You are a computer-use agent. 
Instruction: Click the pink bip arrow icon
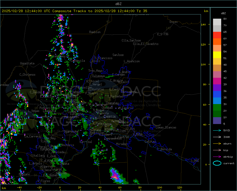pyautogui.click(x=217, y=150)
